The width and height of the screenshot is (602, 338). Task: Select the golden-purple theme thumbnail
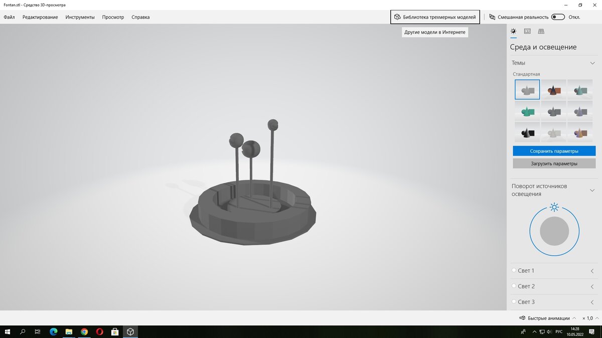click(580, 132)
